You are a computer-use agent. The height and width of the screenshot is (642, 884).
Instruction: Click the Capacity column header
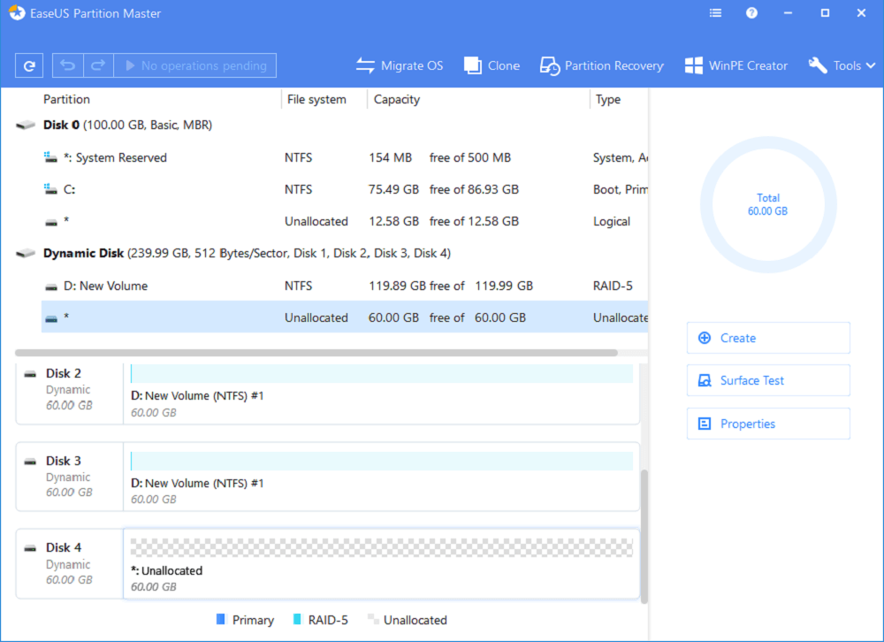(x=397, y=99)
